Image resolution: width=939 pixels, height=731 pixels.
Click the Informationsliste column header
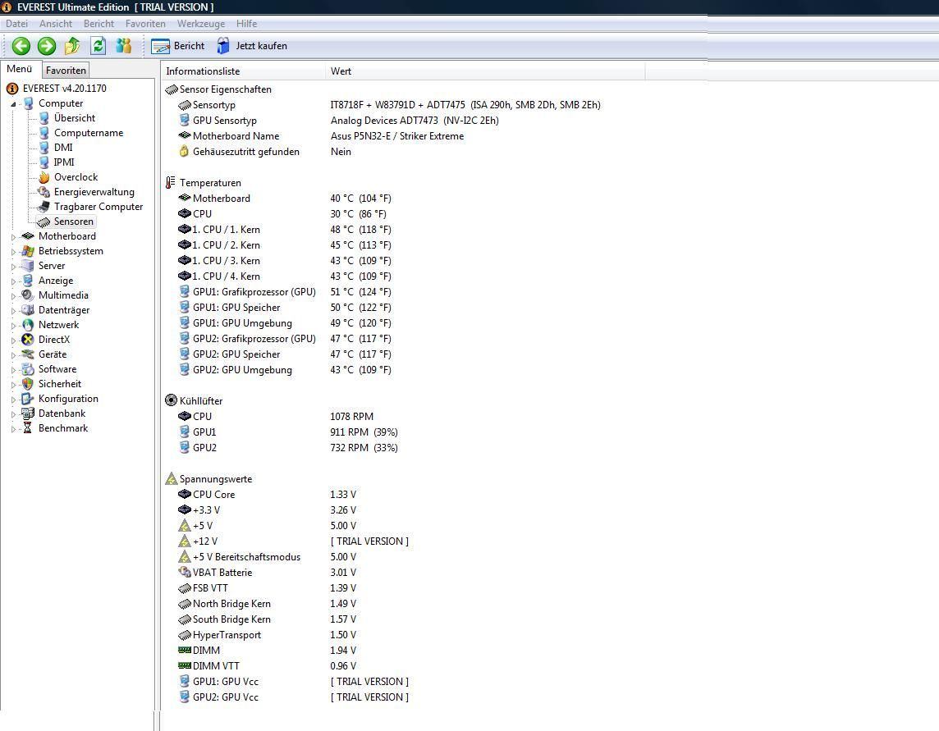[243, 71]
